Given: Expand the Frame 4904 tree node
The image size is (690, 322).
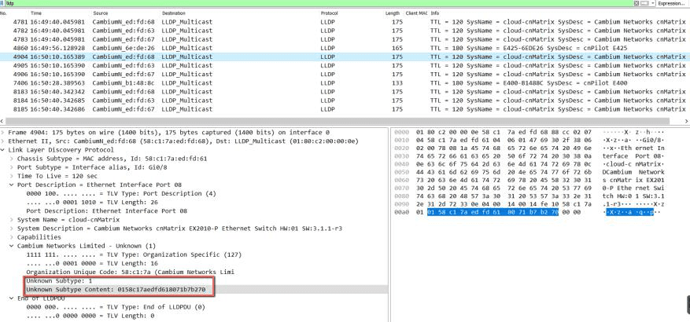Looking at the screenshot, I should 3,132.
